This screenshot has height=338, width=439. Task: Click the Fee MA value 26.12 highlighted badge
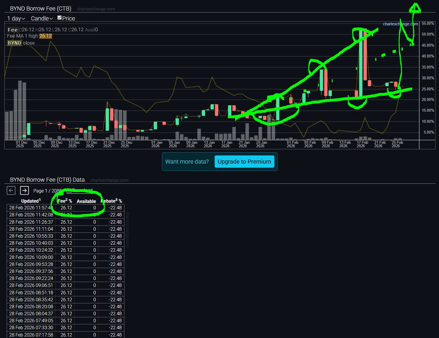tap(46, 36)
